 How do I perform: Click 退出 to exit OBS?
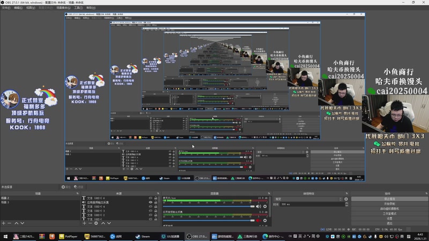point(389,223)
